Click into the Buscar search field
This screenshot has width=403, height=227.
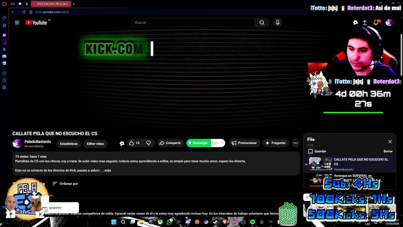(193, 22)
